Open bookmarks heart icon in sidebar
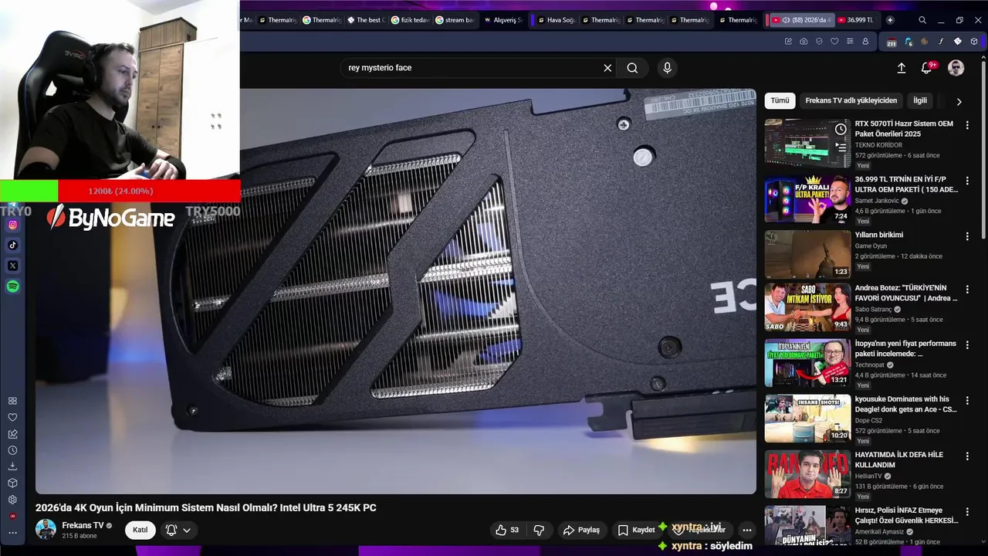988x556 pixels. point(12,417)
